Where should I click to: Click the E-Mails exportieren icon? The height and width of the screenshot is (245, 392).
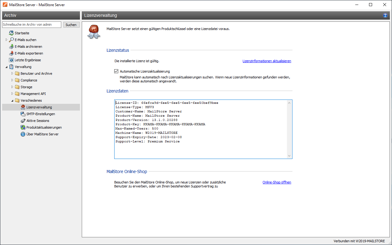[x=11, y=53]
